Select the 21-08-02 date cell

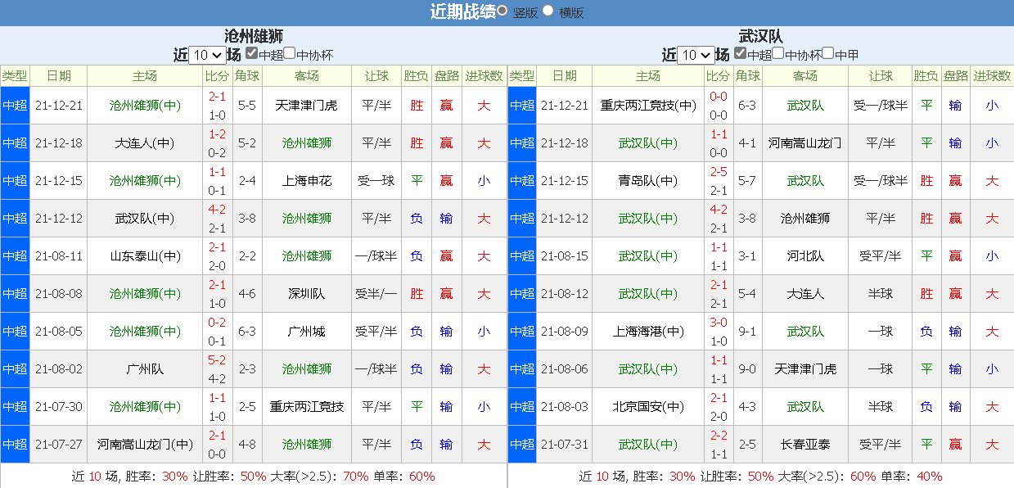coord(59,368)
